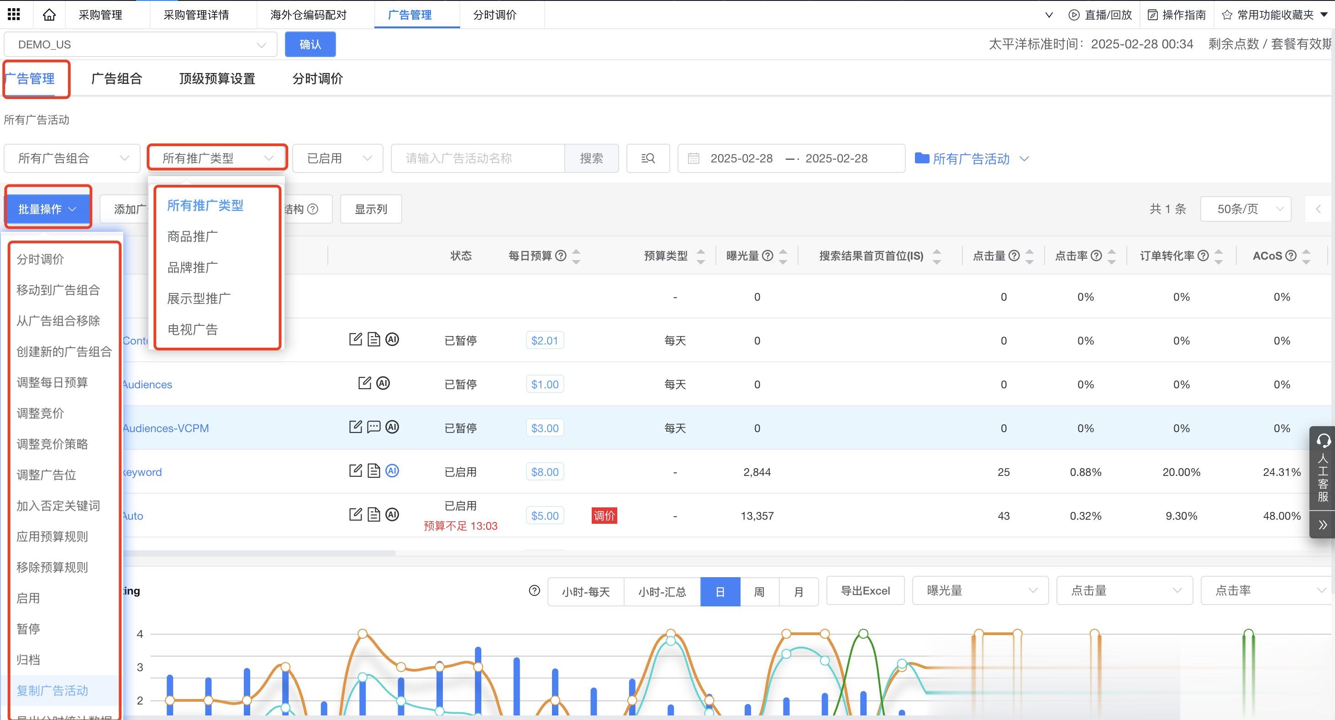Click help icon beside 每日预算 header
Viewport: 1335px width, 720px height.
561,256
